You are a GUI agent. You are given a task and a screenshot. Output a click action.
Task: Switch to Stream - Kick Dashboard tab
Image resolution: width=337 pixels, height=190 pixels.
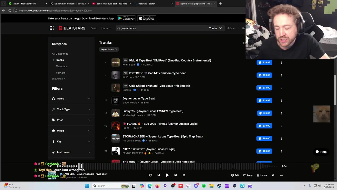pos(28,4)
